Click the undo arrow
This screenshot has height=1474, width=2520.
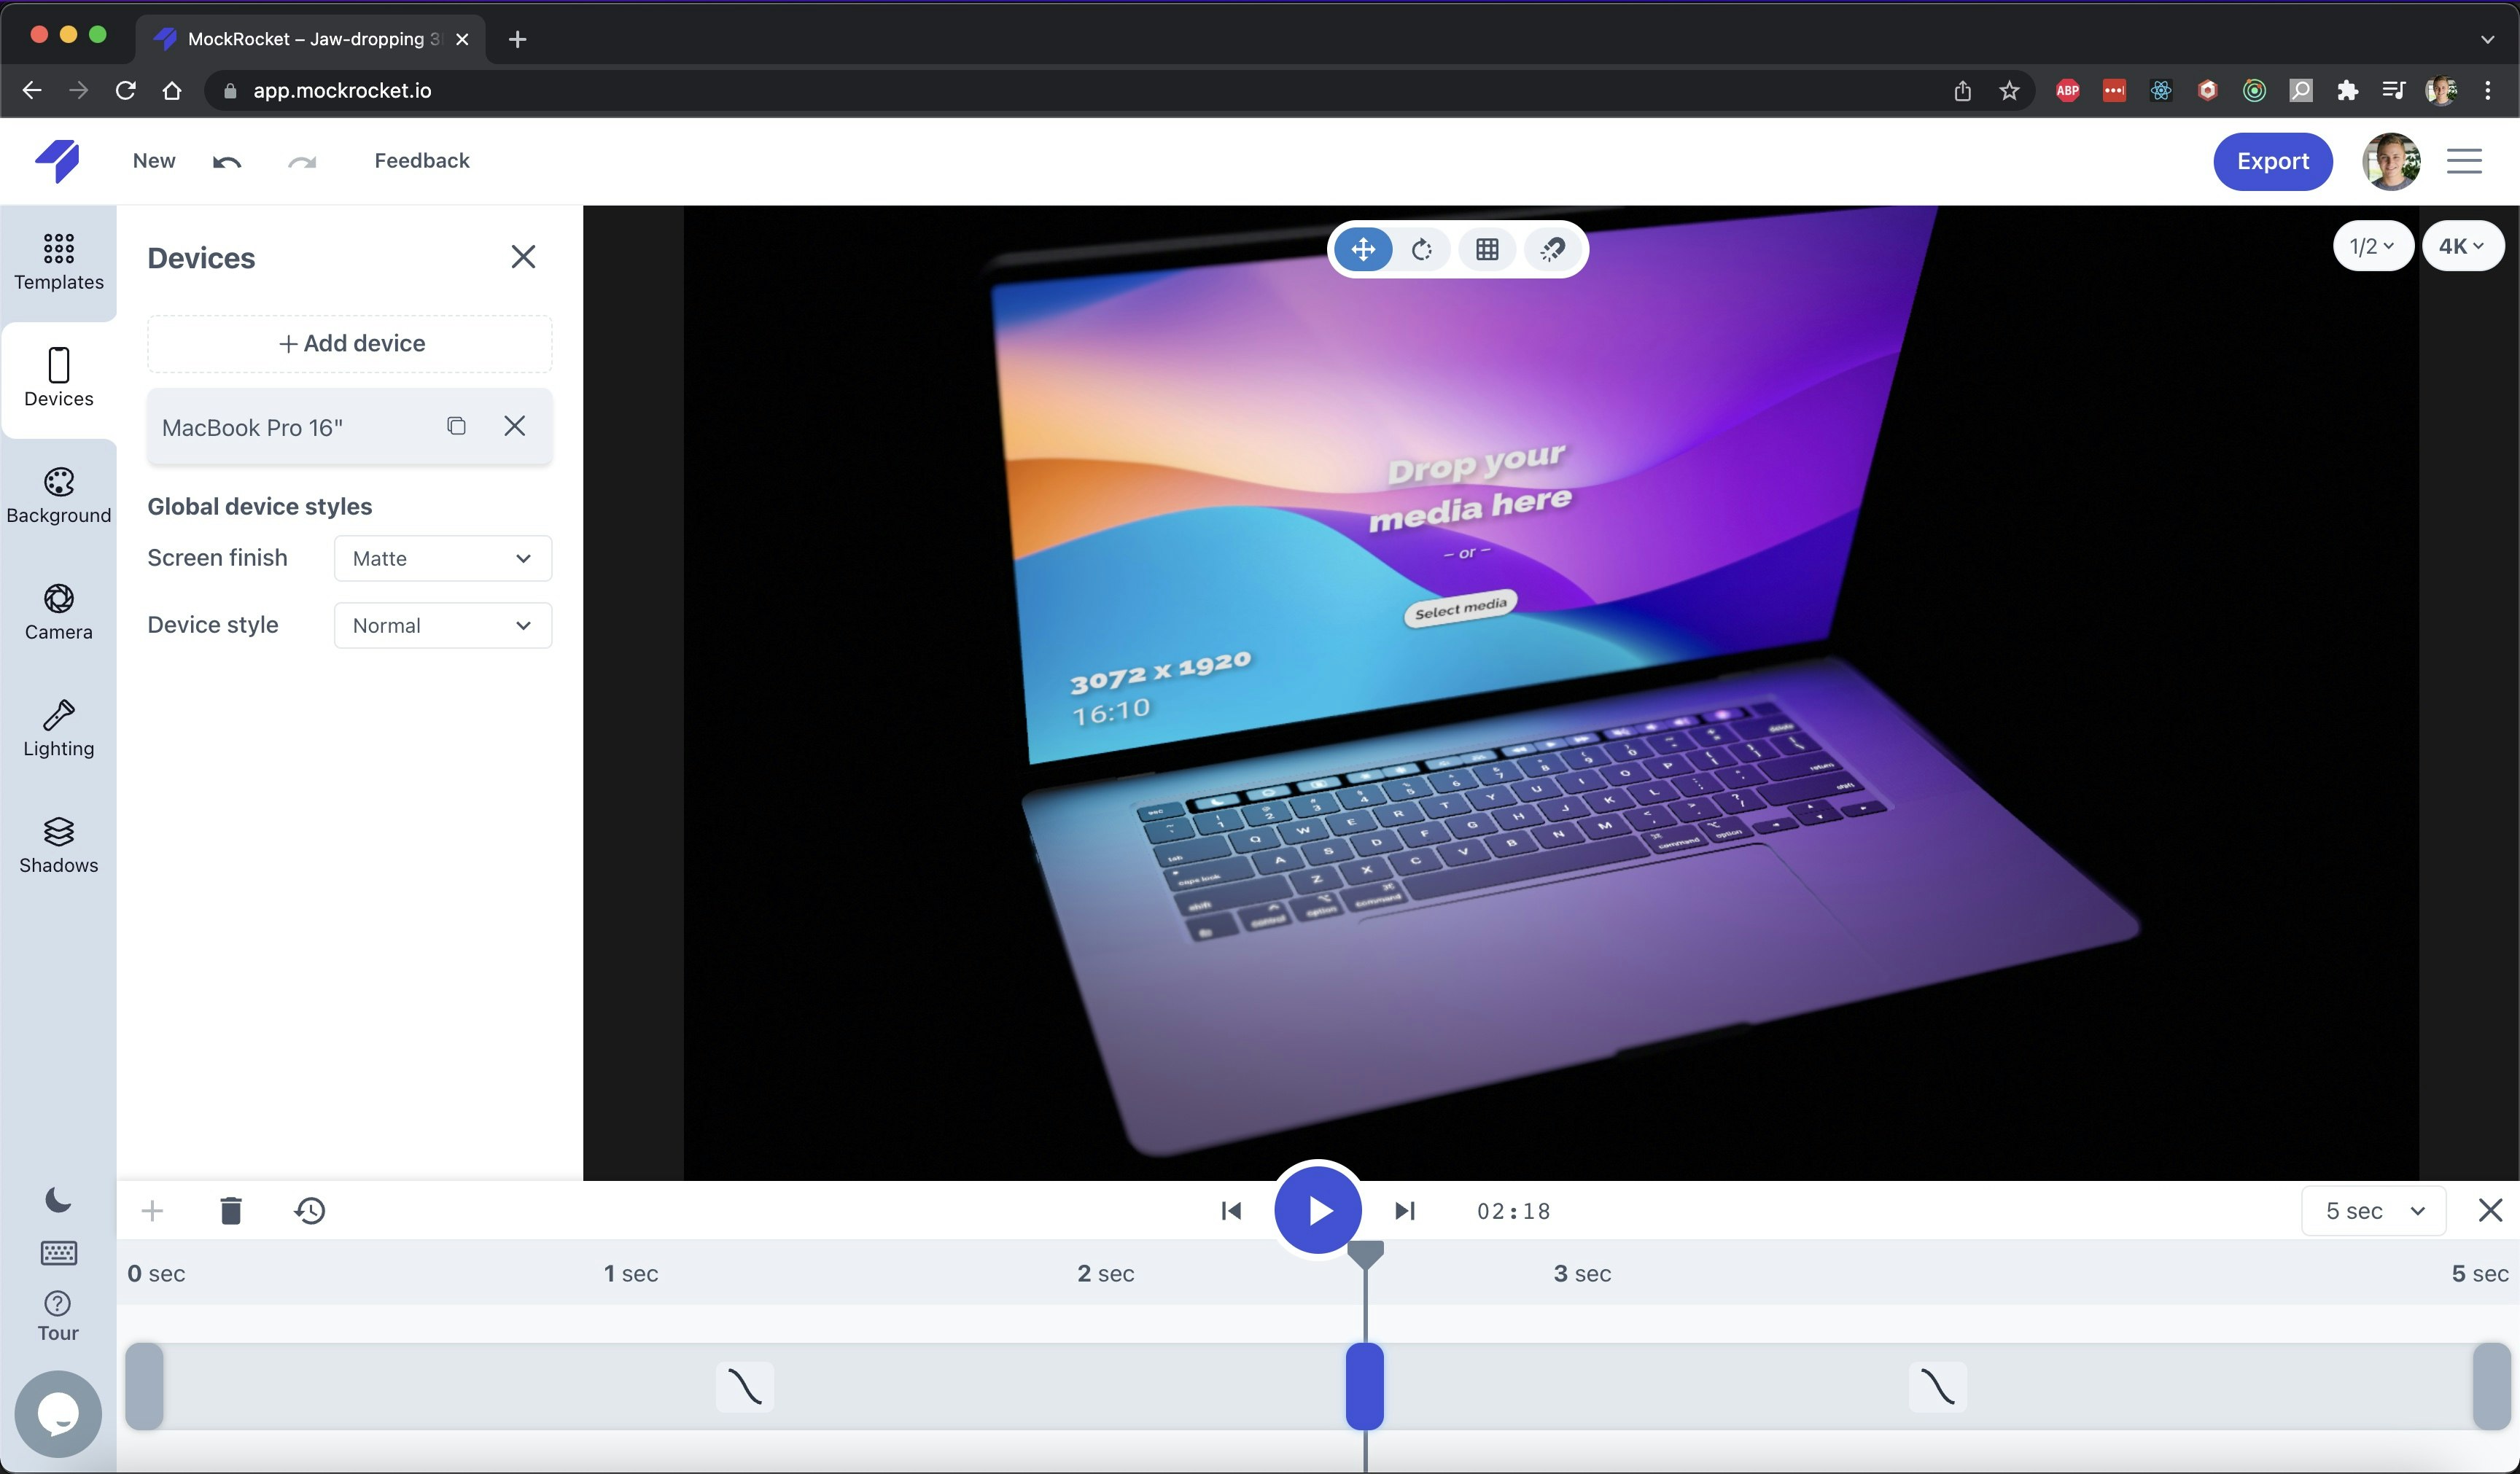(x=227, y=161)
